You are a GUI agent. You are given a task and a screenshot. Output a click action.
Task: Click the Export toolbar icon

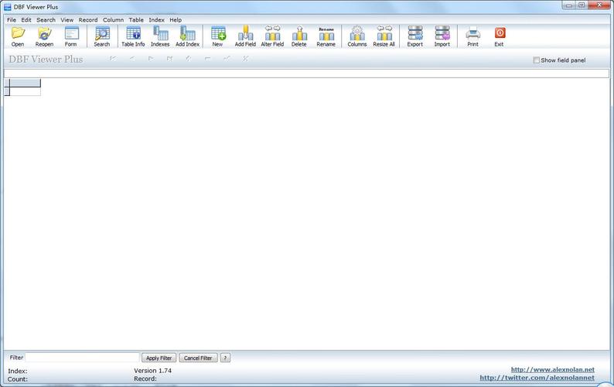tap(415, 35)
